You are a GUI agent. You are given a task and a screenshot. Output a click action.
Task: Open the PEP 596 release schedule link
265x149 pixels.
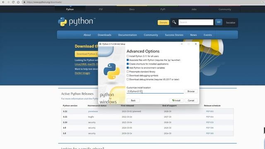point(210,128)
